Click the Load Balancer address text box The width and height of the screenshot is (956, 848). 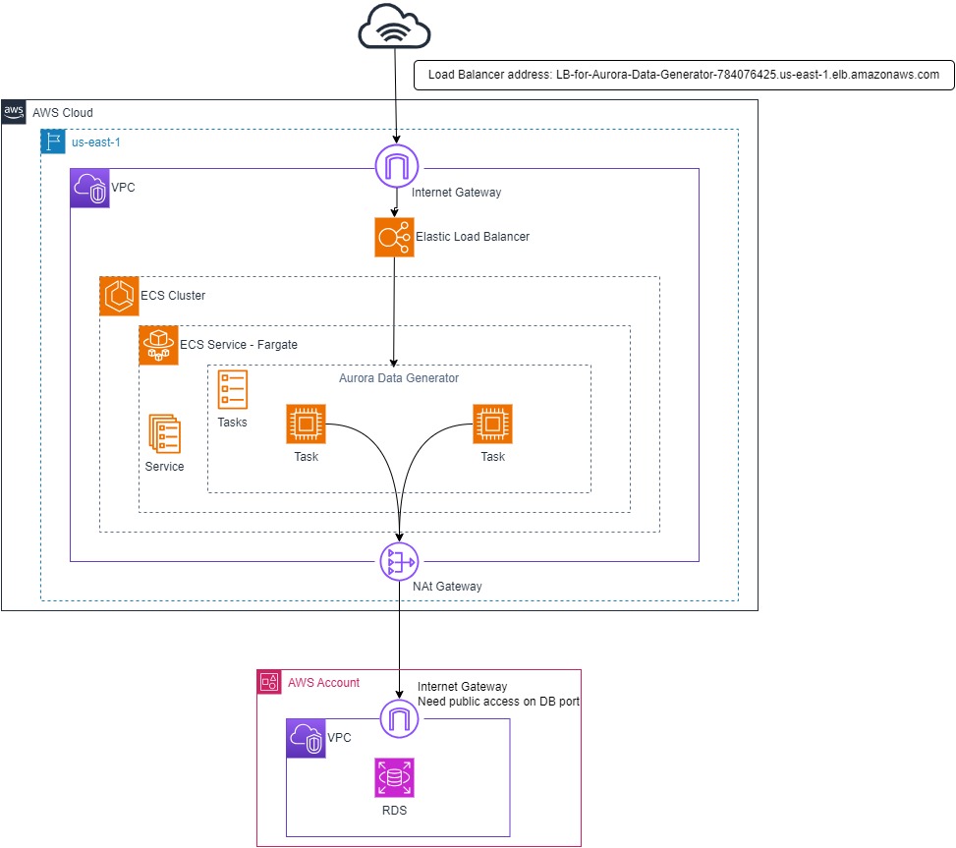684,75
